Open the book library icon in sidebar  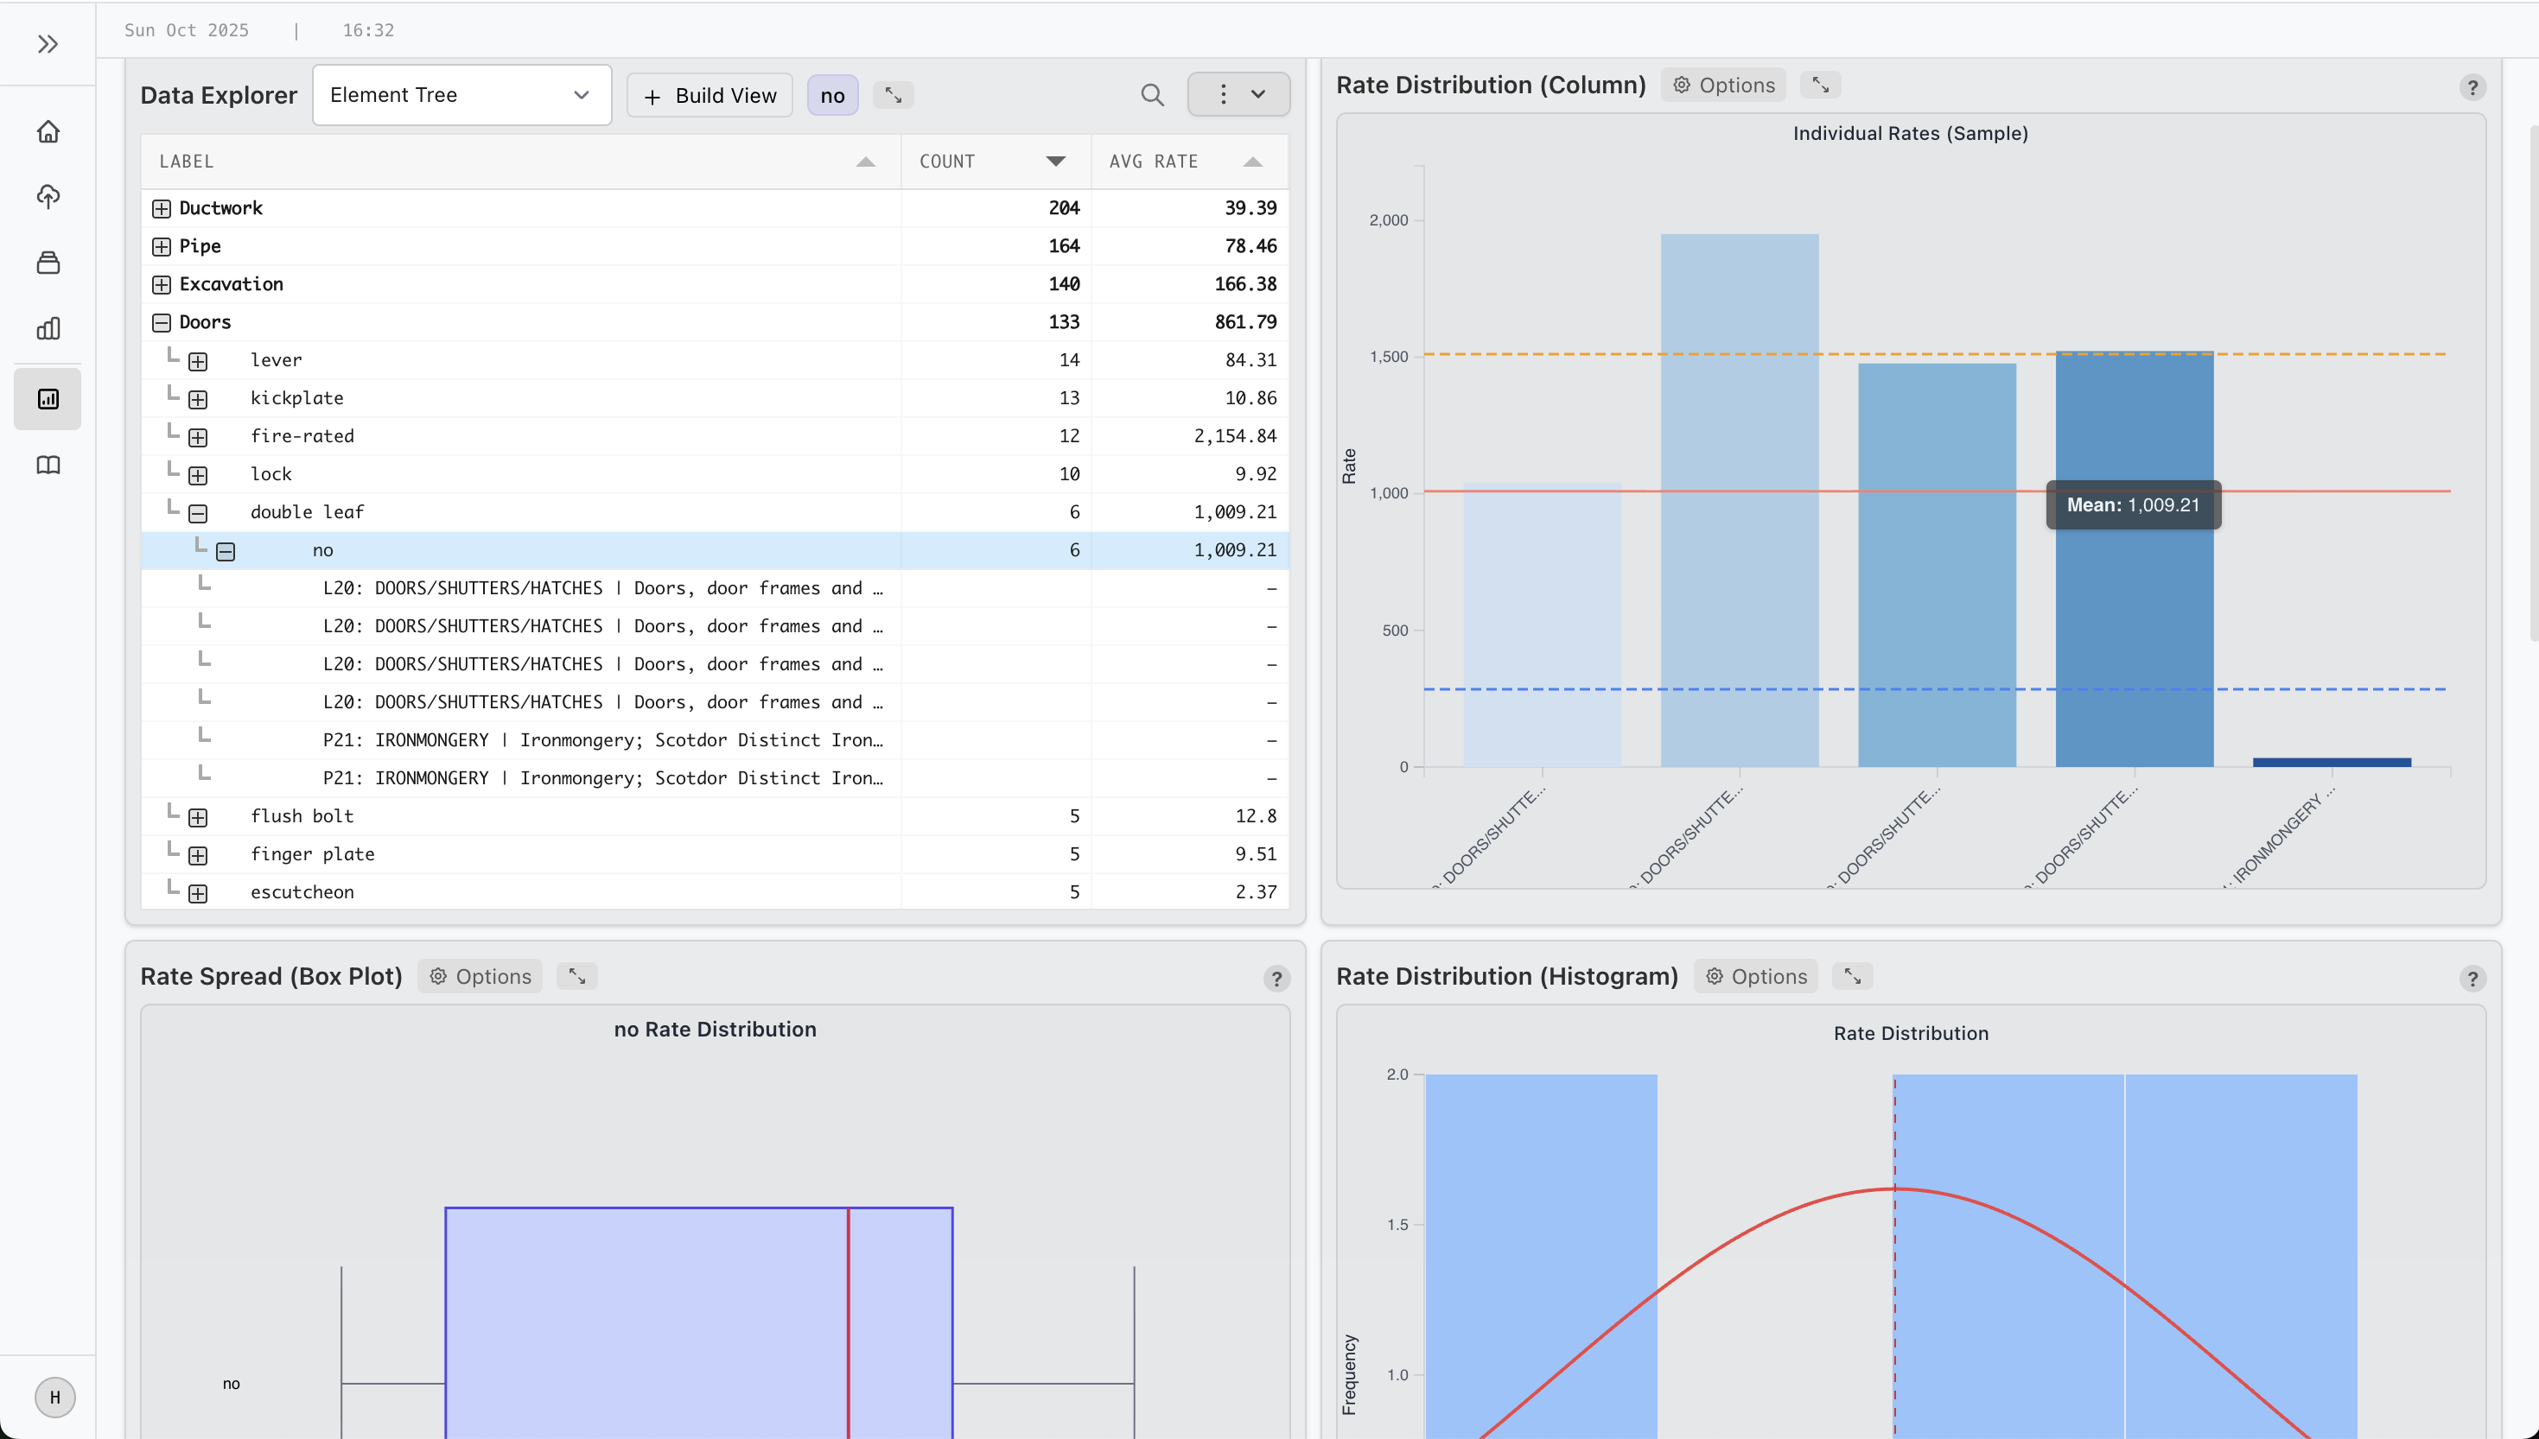(x=48, y=466)
